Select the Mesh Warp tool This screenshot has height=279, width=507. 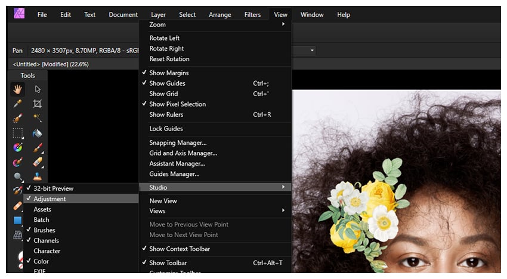coord(17,235)
